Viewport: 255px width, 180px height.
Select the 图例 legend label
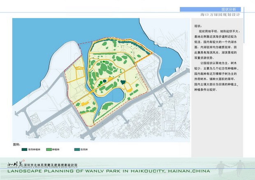(x=17, y=145)
